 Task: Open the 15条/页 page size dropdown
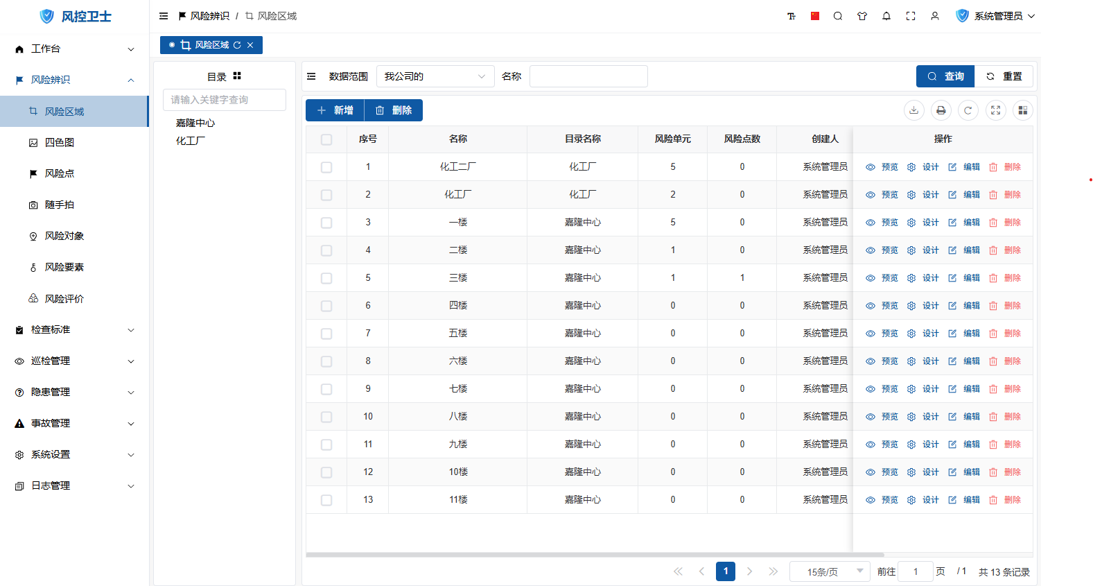click(830, 571)
